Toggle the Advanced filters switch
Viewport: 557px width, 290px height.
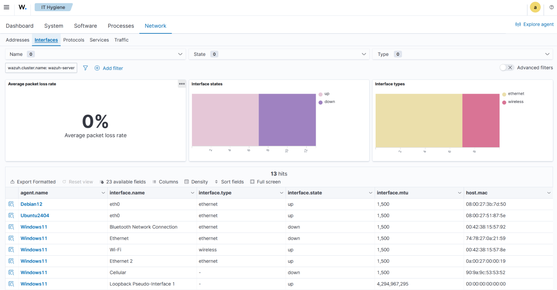pos(507,68)
